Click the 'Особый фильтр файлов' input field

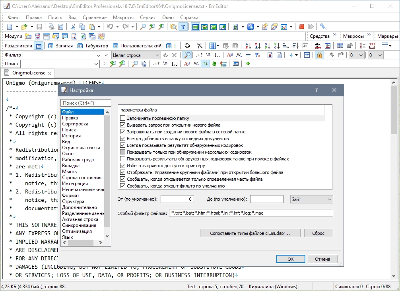pos(251,213)
